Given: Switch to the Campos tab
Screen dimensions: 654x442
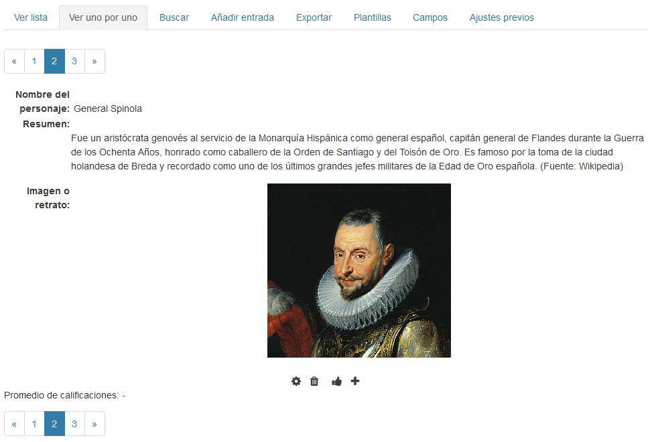Looking at the screenshot, I should pos(430,17).
